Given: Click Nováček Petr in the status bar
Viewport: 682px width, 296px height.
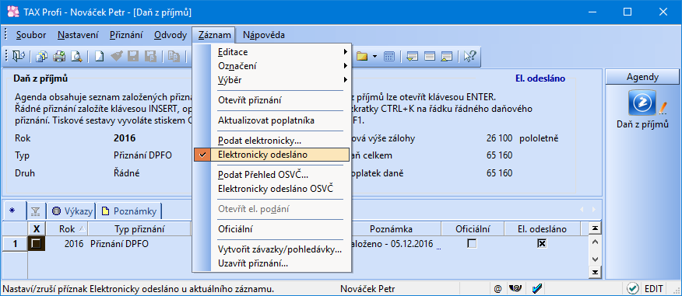Looking at the screenshot, I should click(367, 289).
